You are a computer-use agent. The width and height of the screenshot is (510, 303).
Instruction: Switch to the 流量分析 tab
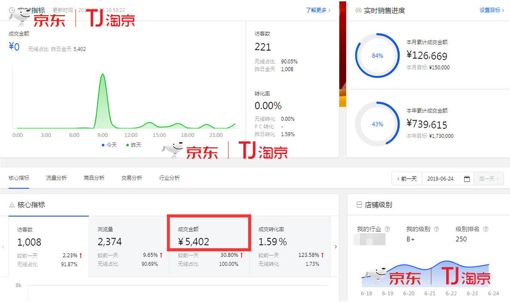click(x=56, y=178)
